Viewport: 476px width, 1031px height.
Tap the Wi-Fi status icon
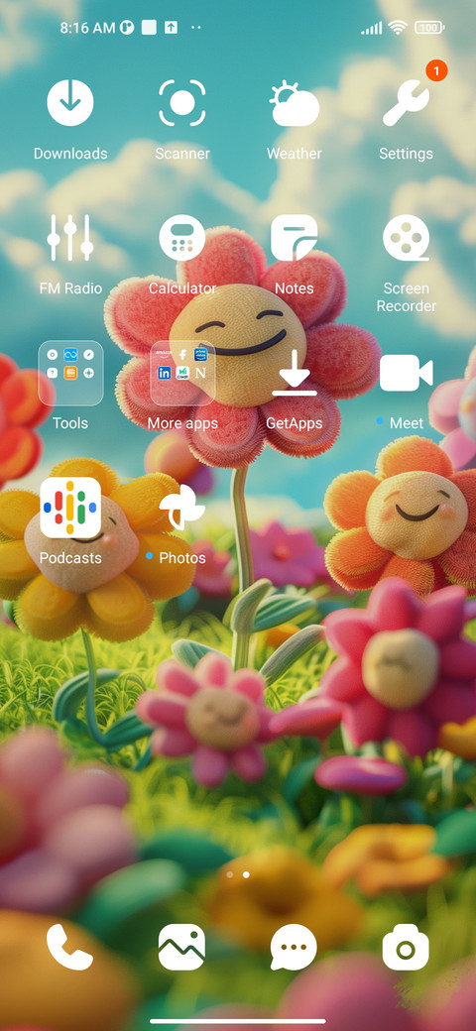(397, 28)
